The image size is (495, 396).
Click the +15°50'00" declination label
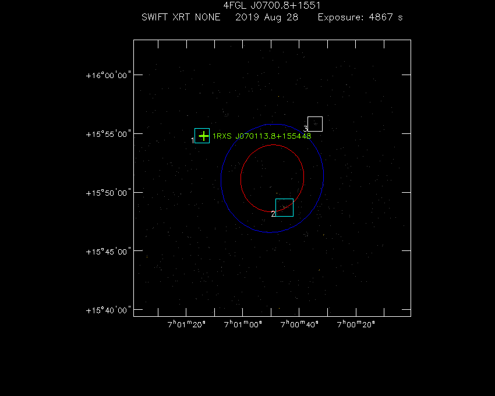[x=108, y=193]
